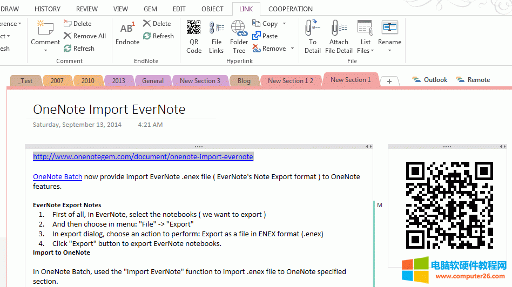Open the GEM ribbon tab
Image resolution: width=512 pixels, height=287 pixels.
[150, 9]
